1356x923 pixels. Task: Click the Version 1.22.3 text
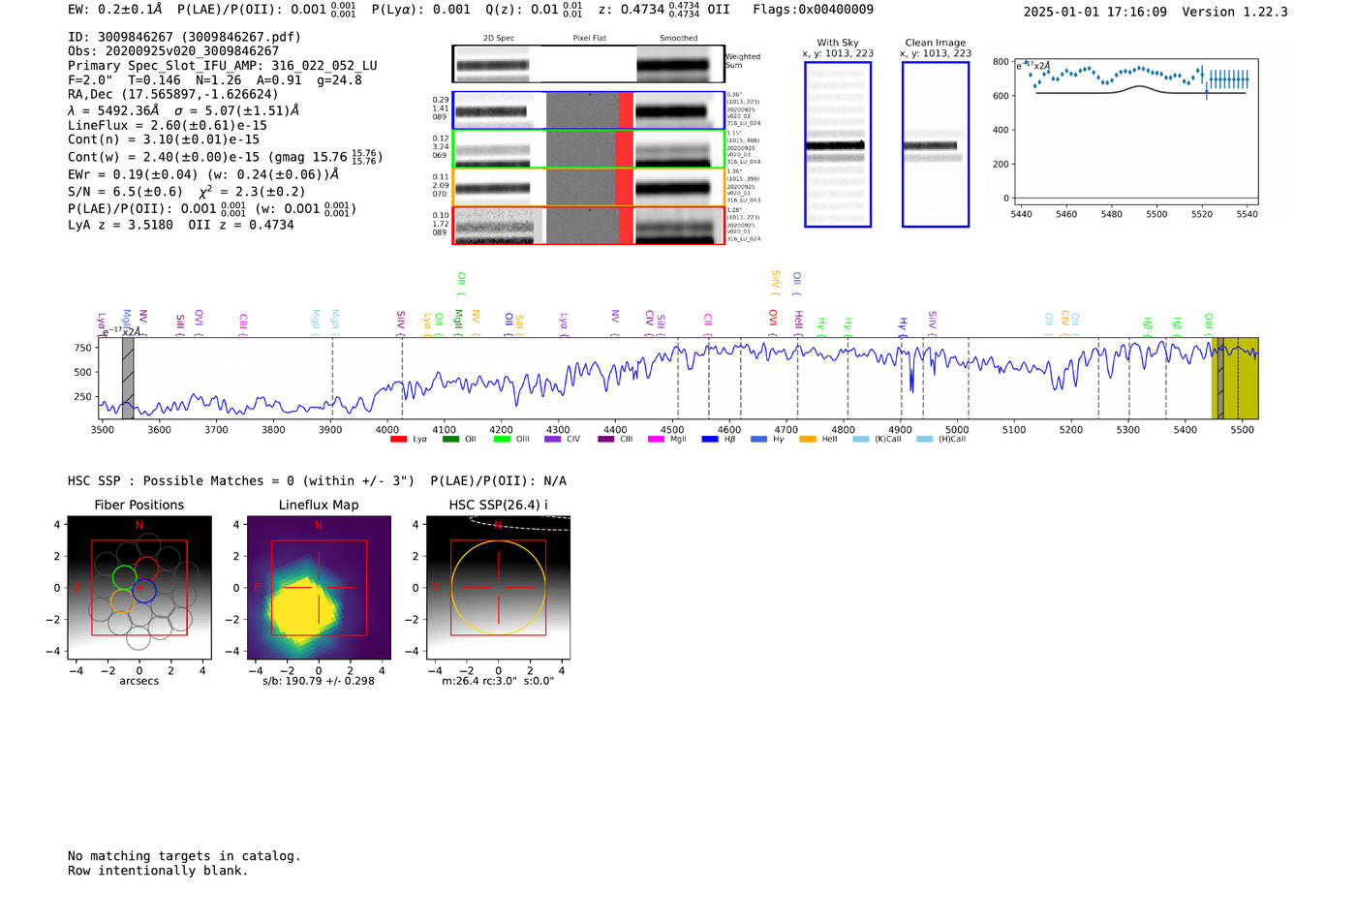[x=1235, y=12]
